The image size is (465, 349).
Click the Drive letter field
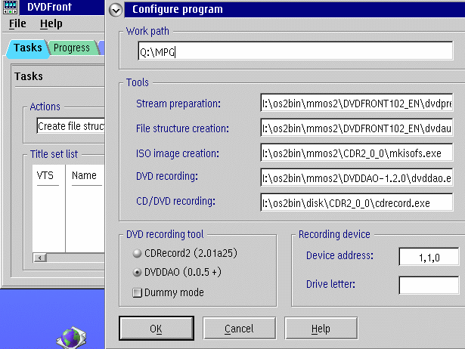pos(429,286)
